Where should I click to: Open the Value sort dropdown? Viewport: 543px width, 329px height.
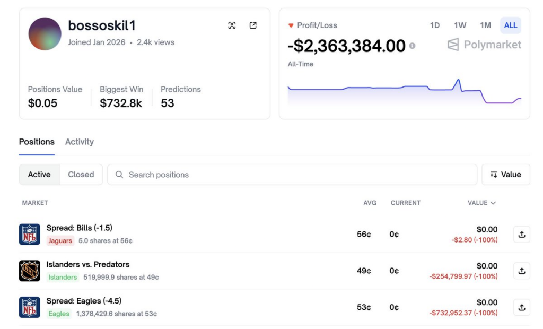click(505, 174)
